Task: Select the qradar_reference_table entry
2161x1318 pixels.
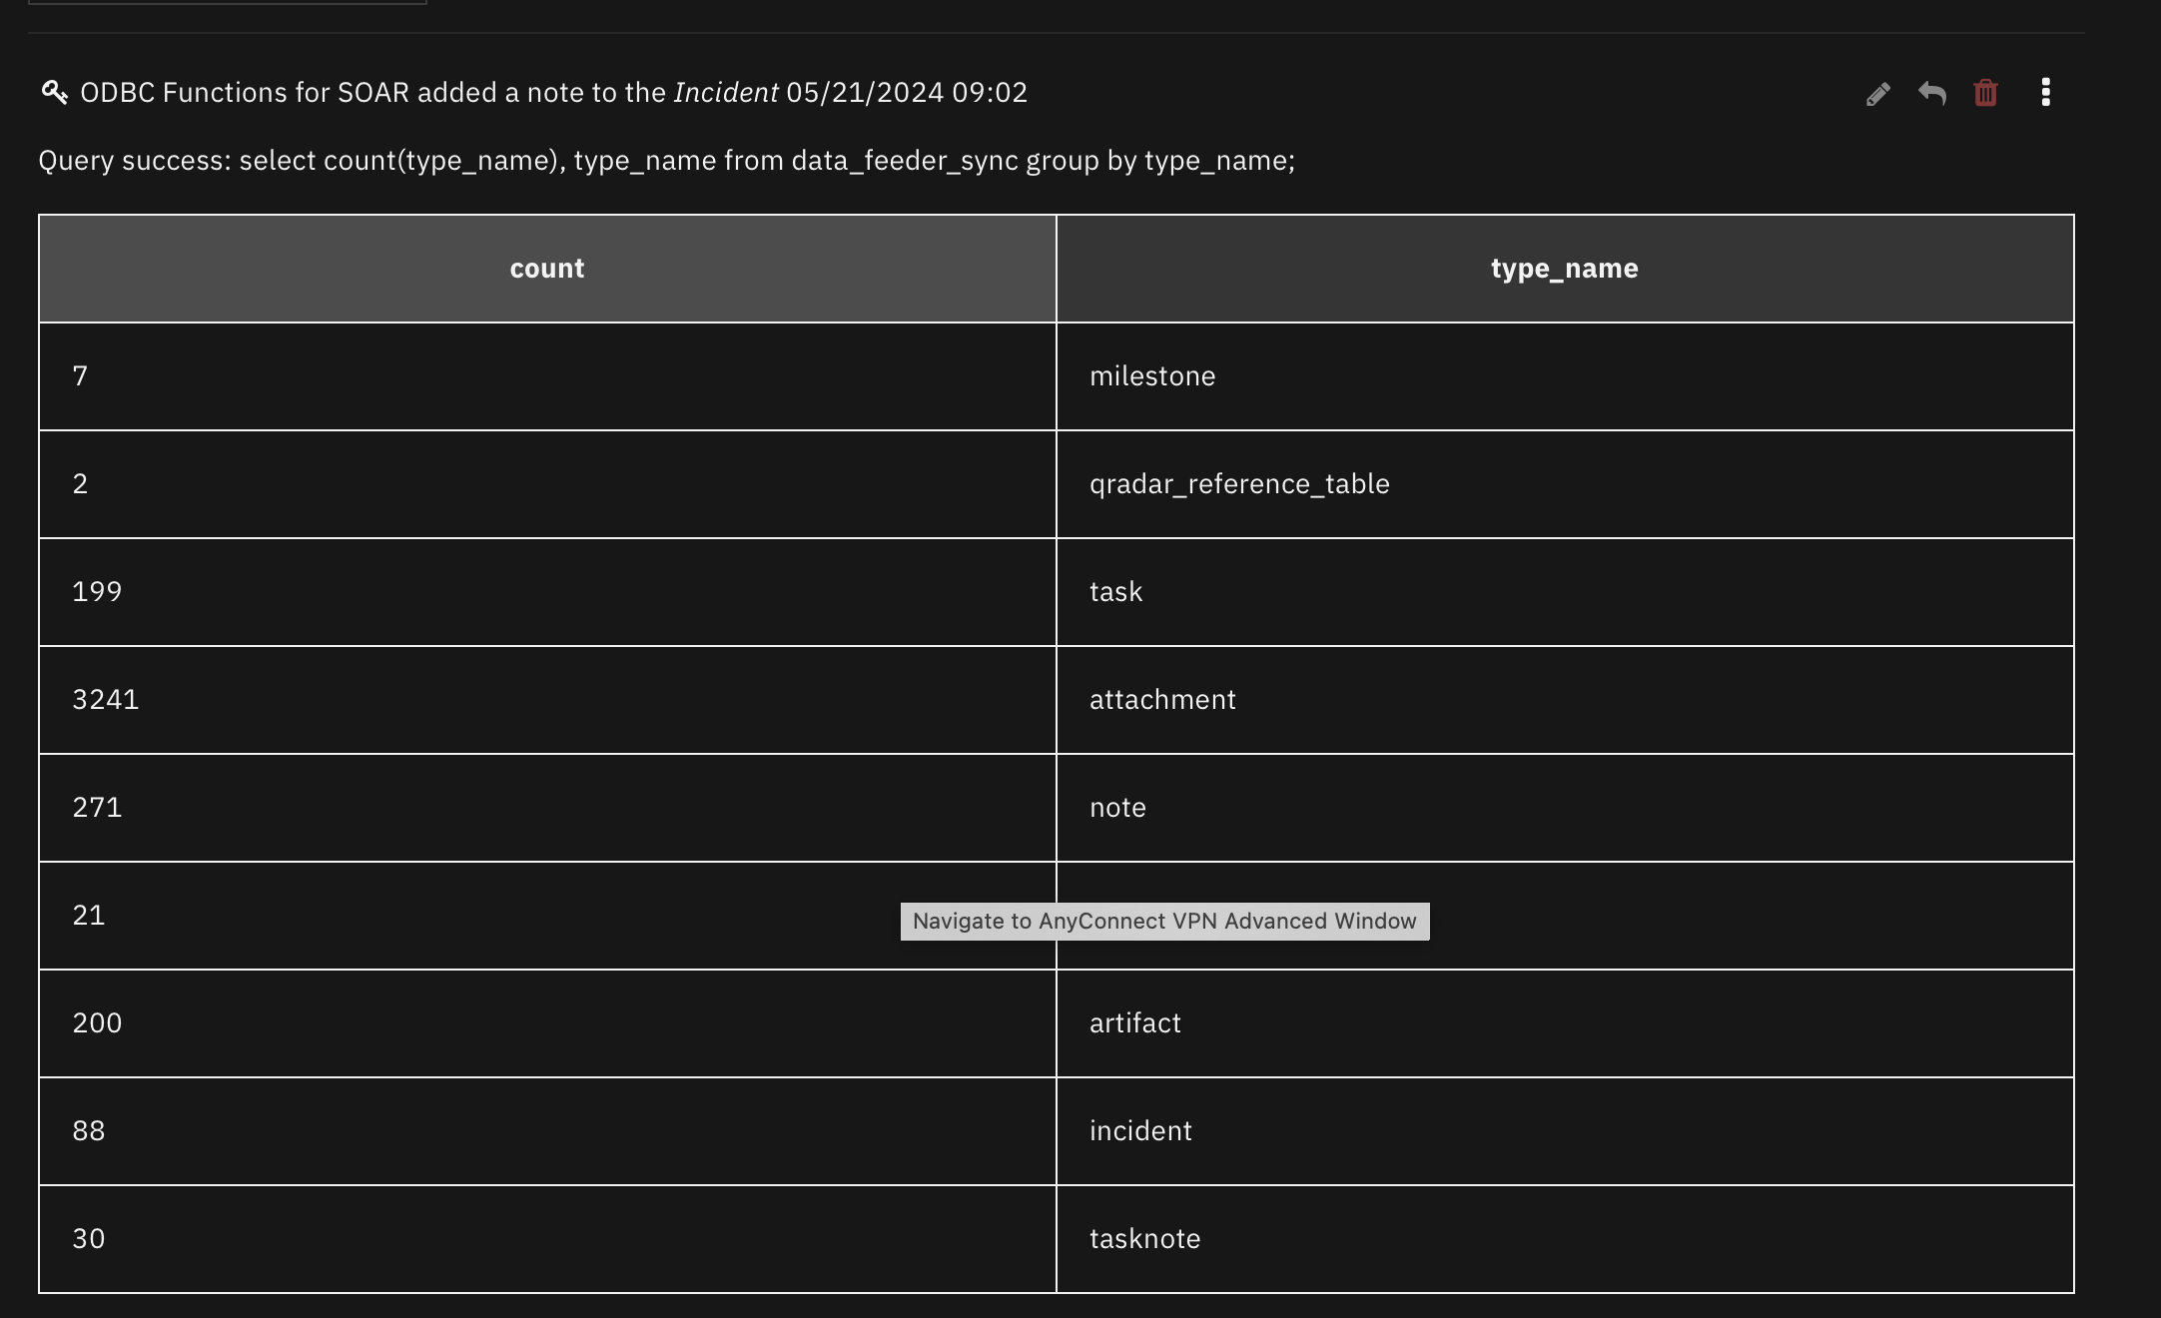Action: [1239, 484]
